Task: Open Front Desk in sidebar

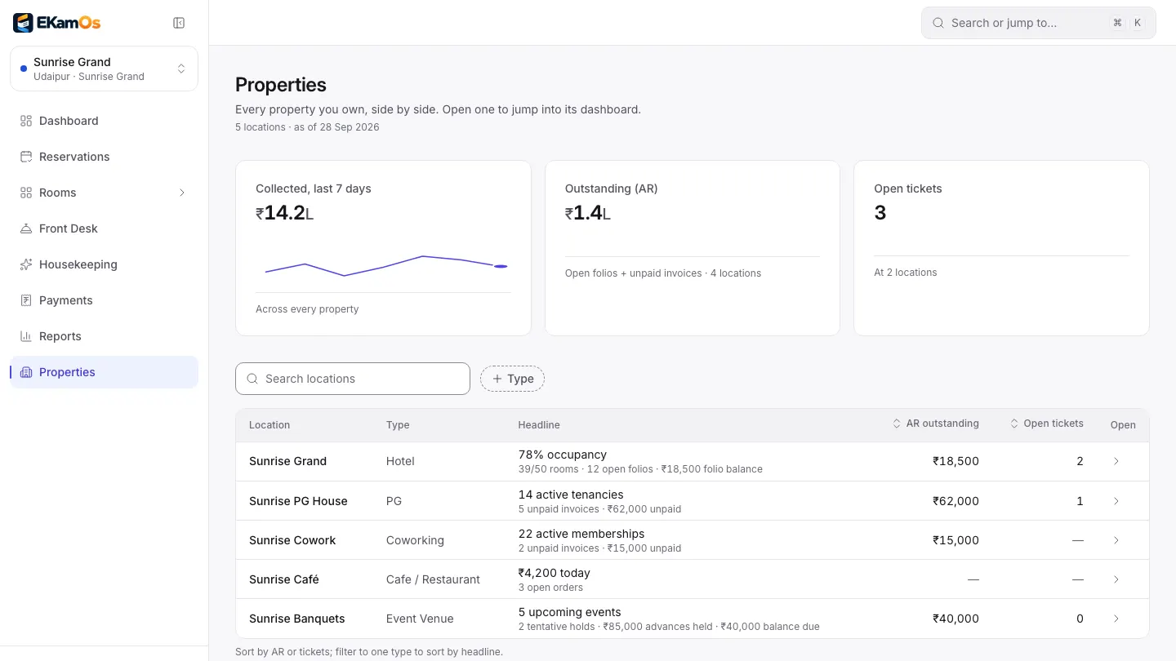Action: coord(105,228)
